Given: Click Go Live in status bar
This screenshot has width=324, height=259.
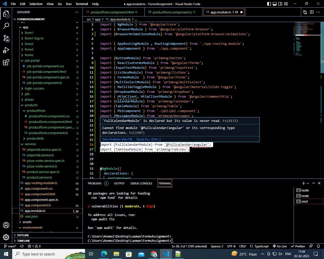Looking at the screenshot, I should coord(280,246).
